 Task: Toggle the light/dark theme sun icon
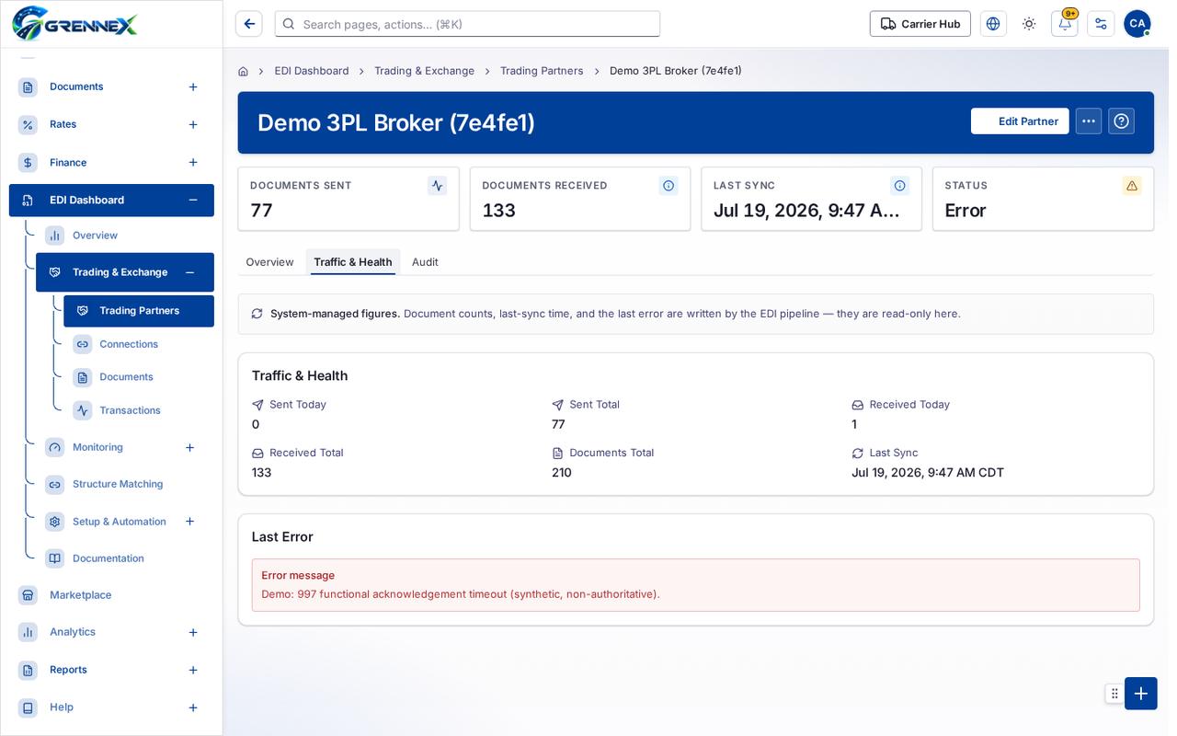click(x=1029, y=24)
